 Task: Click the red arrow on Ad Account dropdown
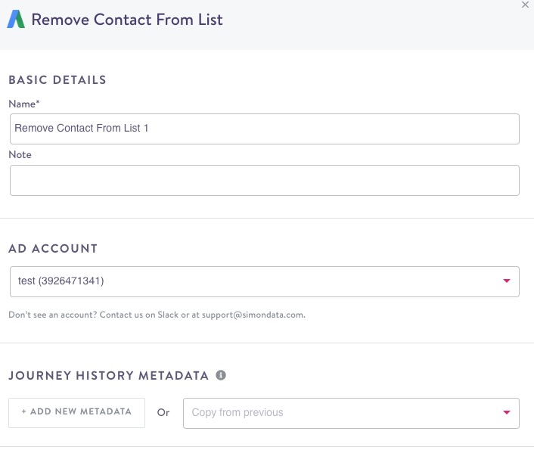click(507, 281)
